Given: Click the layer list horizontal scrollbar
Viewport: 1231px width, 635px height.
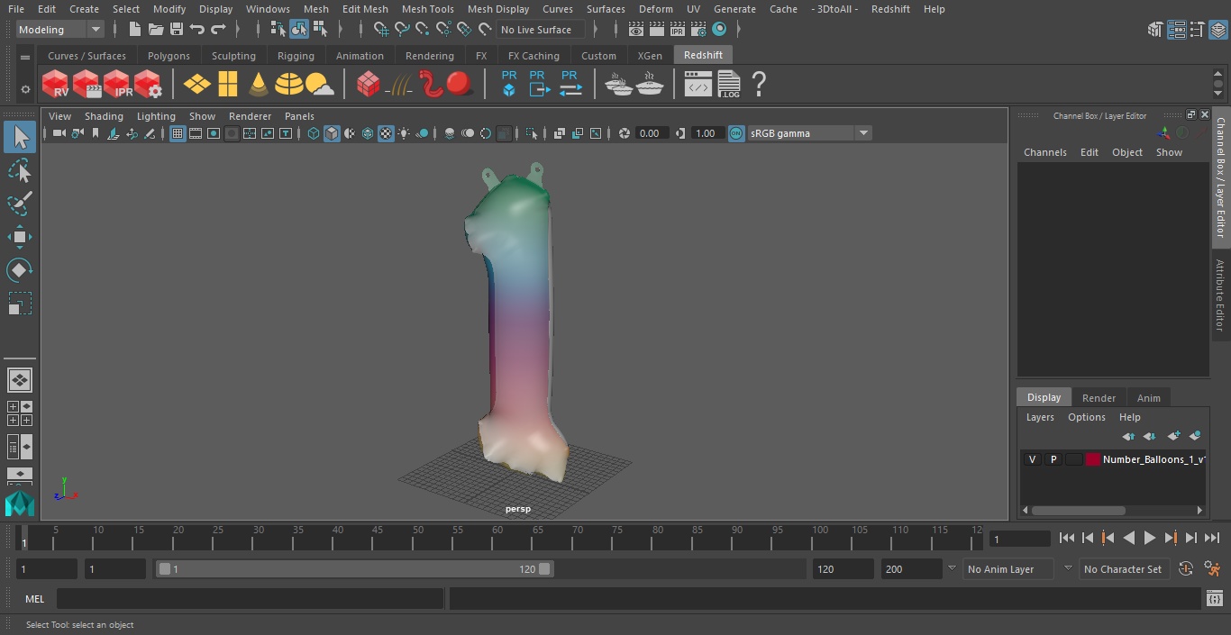Looking at the screenshot, I should (1079, 510).
